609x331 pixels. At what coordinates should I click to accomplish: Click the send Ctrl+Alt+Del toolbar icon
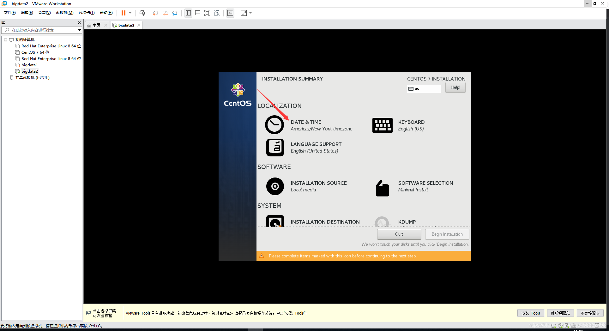[x=142, y=13]
